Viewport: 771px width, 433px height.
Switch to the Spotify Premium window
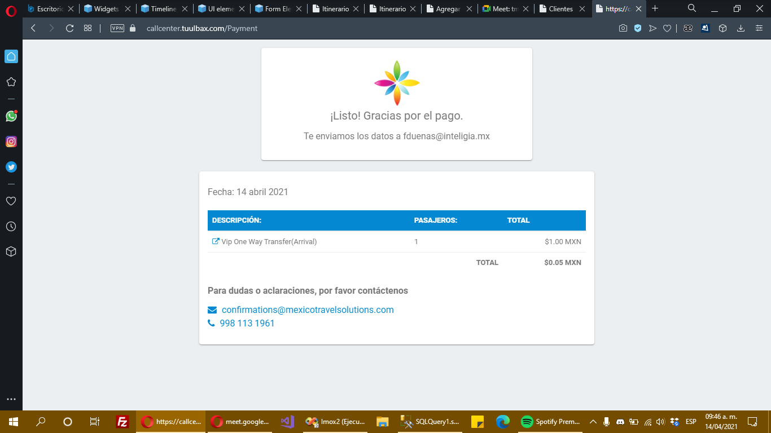[550, 422]
